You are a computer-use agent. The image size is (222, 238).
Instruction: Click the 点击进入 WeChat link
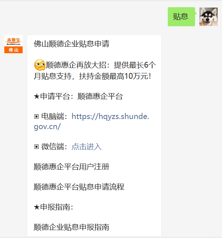click(87, 147)
